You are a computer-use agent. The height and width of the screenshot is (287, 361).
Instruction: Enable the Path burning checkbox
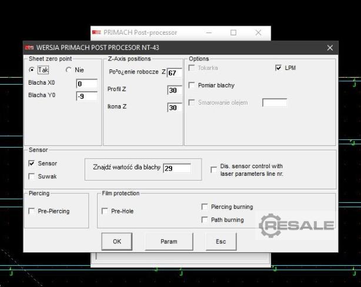coord(205,220)
